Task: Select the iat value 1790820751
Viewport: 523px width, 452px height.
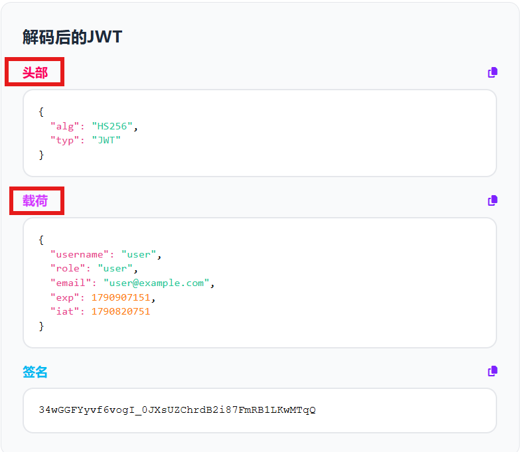Action: 121,311
